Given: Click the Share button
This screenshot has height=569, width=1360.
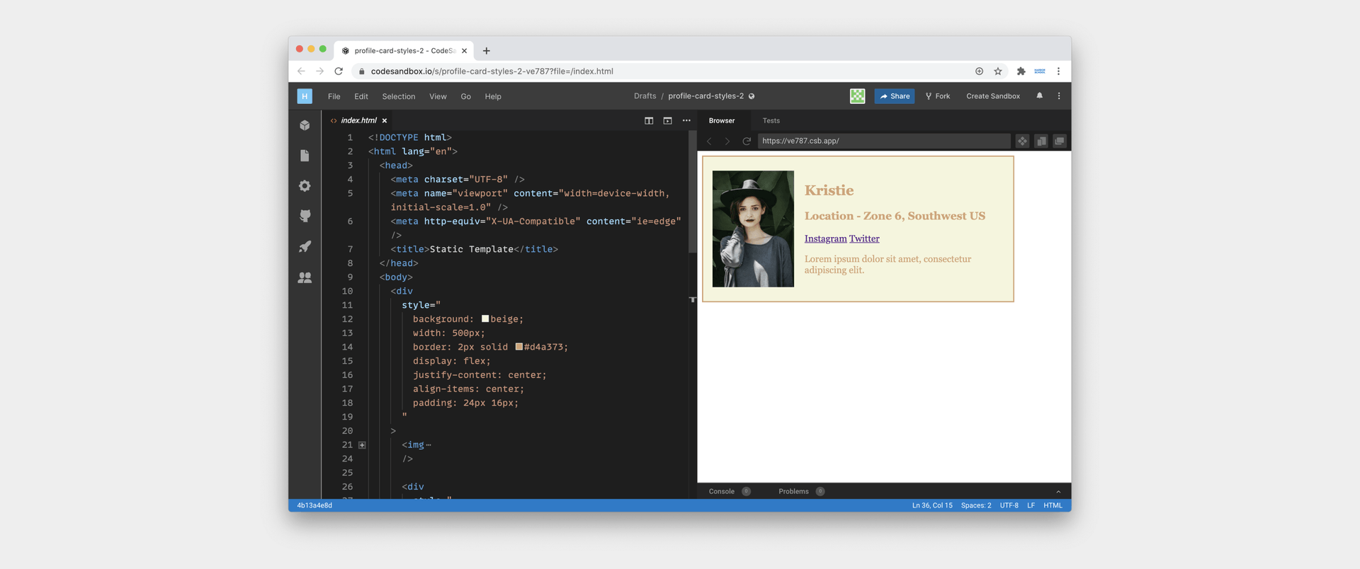Looking at the screenshot, I should [x=895, y=96].
